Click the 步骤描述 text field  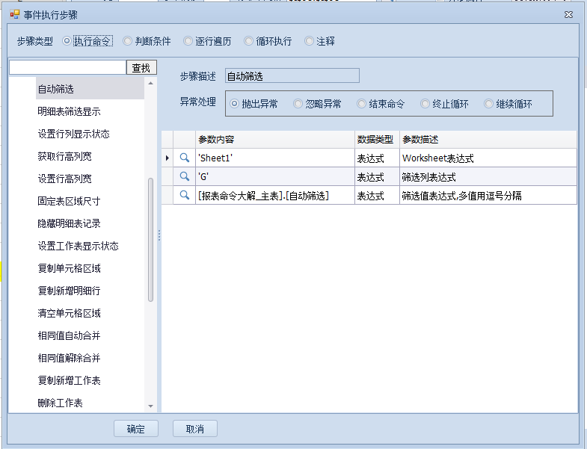point(292,75)
